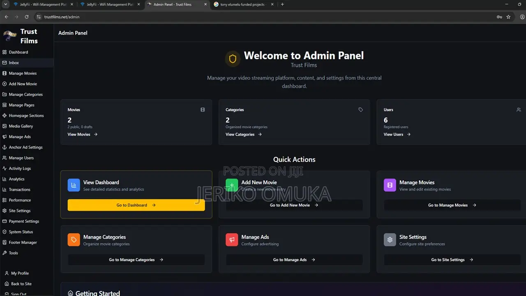This screenshot has height=296, width=526.
Task: Click the password key icon in address bar
Action: pyautogui.click(x=499, y=17)
